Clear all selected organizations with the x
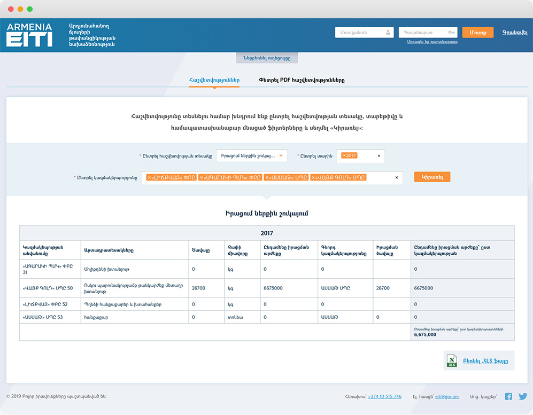 tap(396, 177)
